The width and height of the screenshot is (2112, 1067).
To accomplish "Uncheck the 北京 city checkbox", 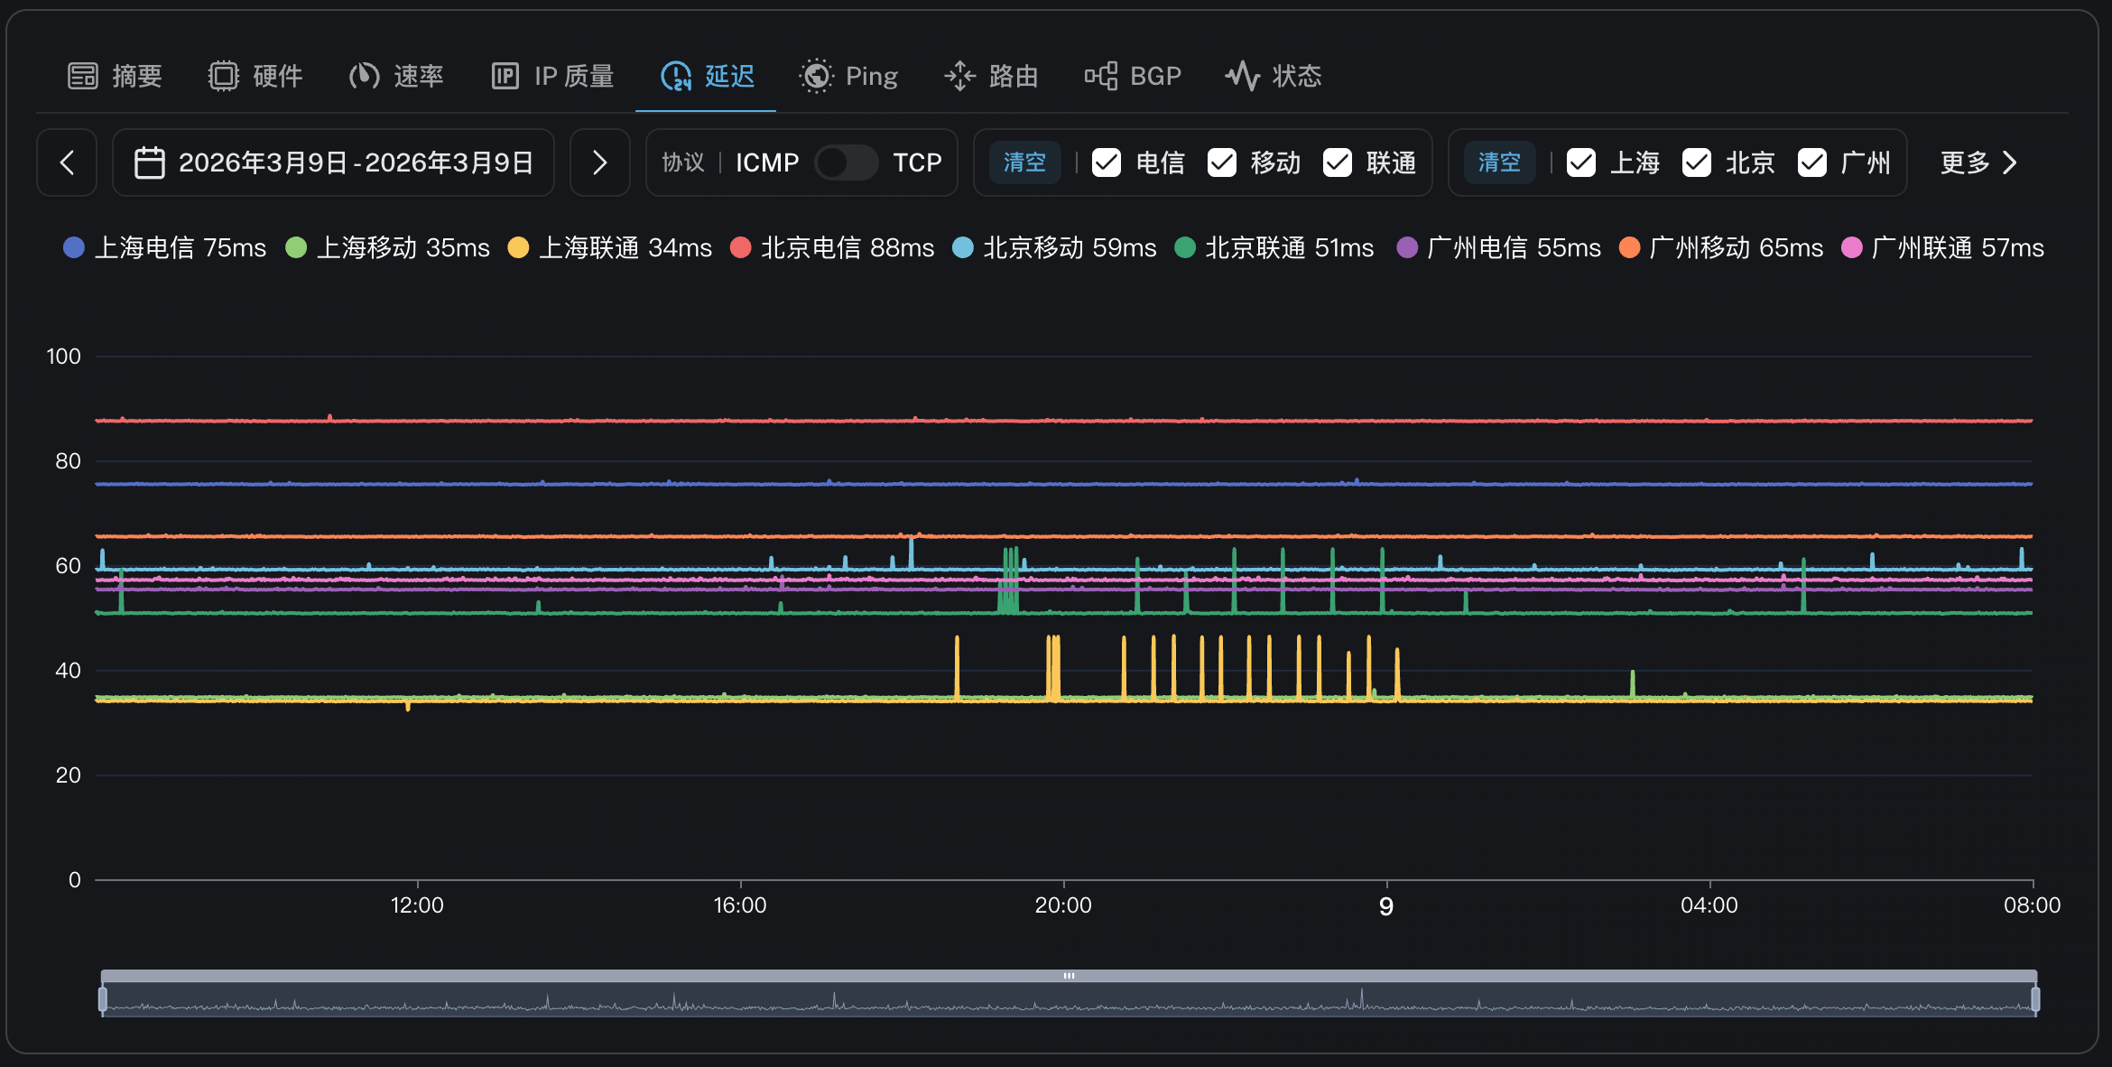I will (x=1697, y=162).
